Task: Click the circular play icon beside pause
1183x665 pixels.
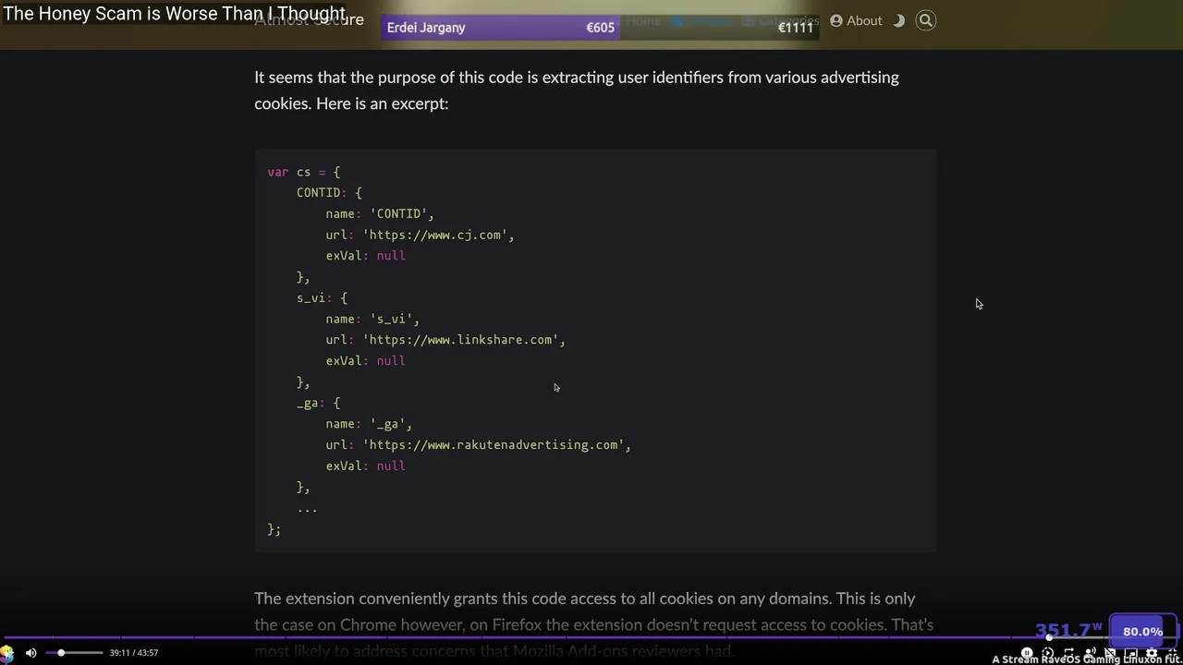Action: tap(1047, 653)
